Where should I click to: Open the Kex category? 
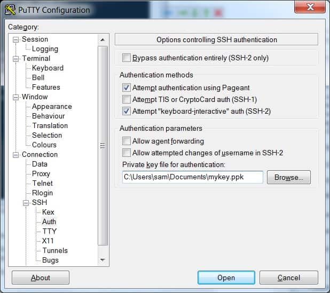click(48, 212)
